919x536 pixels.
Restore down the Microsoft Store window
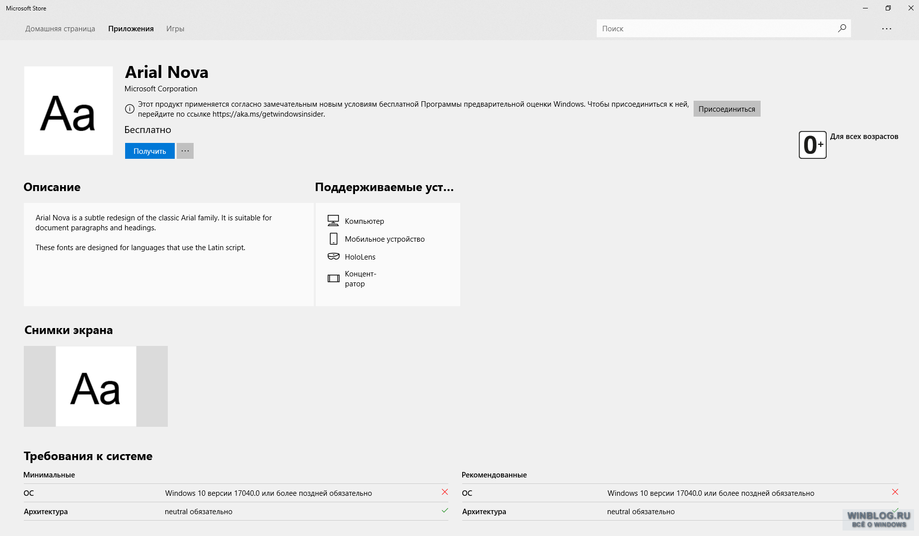888,8
